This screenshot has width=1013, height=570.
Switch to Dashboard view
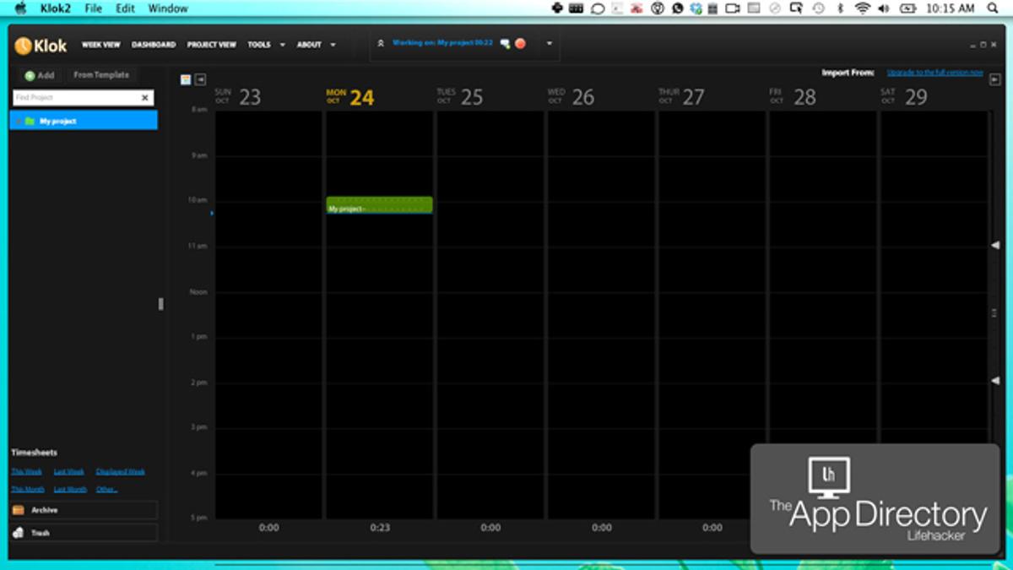tap(154, 45)
